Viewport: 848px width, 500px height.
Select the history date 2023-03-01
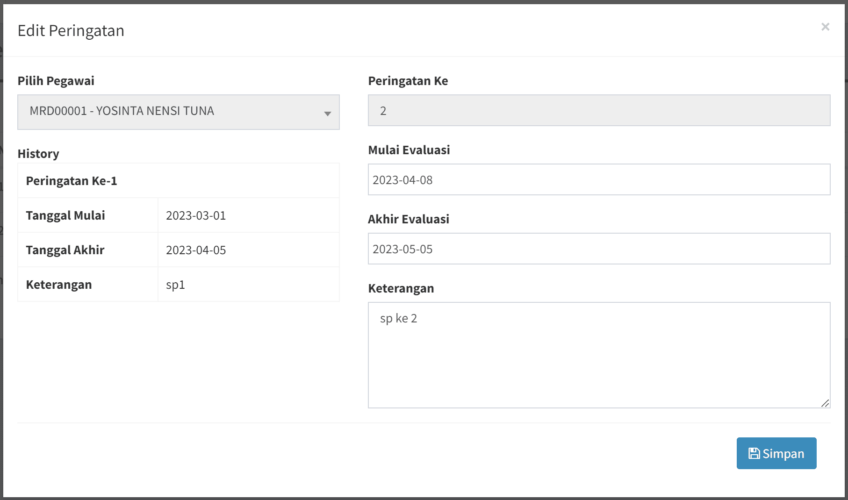point(196,215)
